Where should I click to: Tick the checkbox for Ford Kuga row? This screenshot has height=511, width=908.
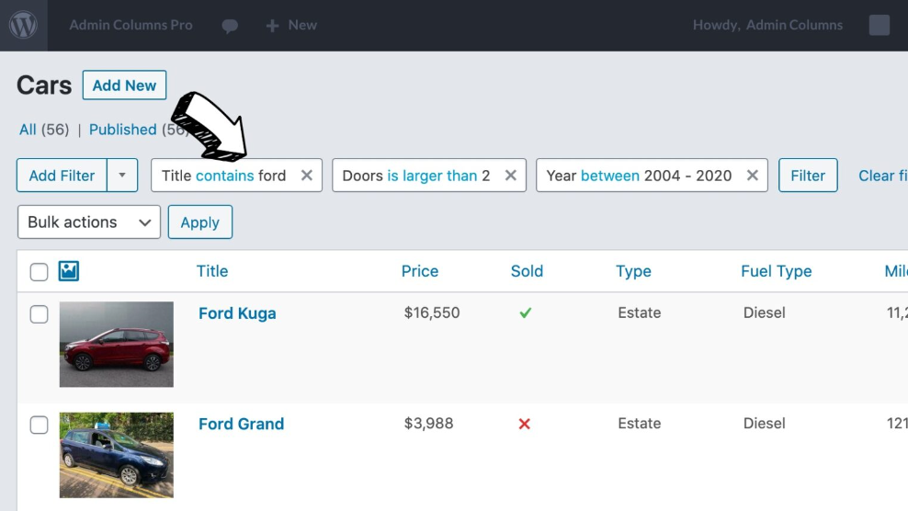(39, 314)
